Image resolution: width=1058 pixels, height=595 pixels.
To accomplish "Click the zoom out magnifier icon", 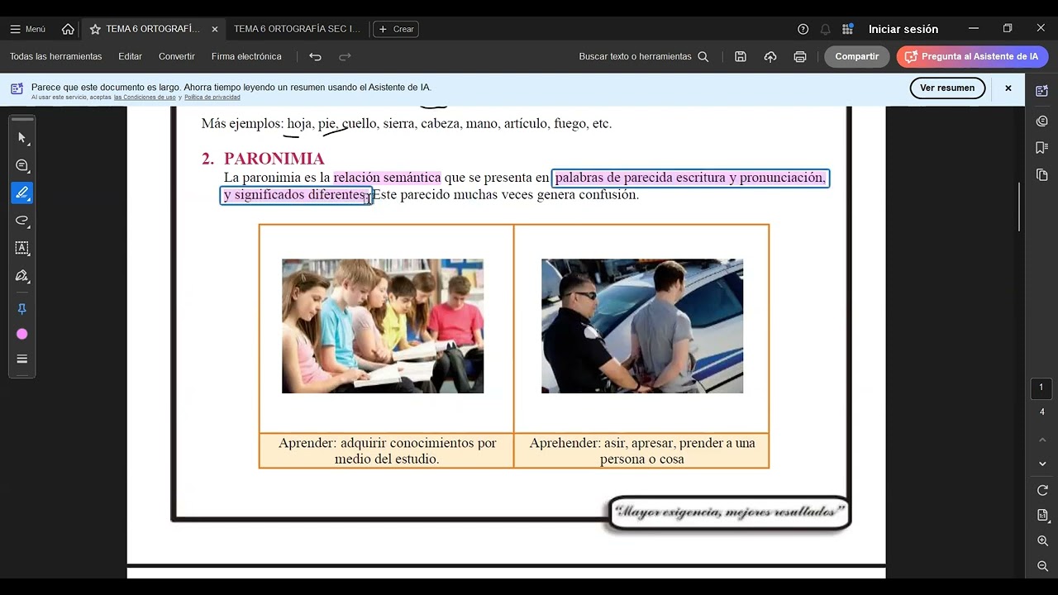I will pos(1041,566).
